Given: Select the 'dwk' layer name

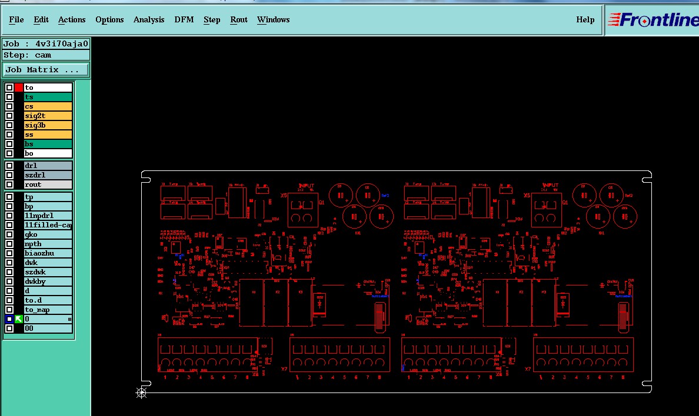Looking at the screenshot, I should (48, 262).
